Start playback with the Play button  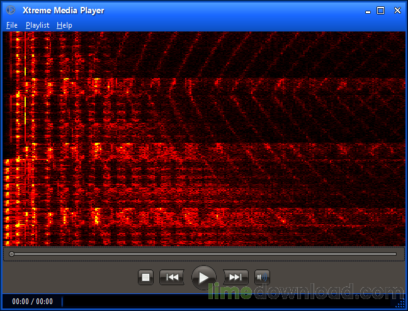click(x=204, y=278)
